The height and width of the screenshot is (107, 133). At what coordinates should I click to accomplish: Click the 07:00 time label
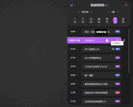point(73,67)
